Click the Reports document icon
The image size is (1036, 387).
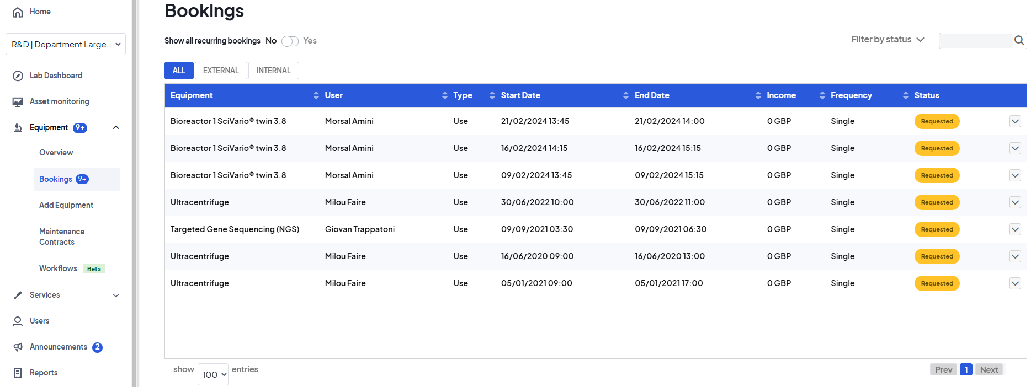click(x=18, y=373)
